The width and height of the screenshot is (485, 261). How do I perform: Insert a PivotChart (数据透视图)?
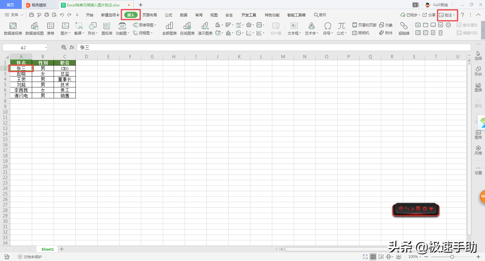[34, 29]
